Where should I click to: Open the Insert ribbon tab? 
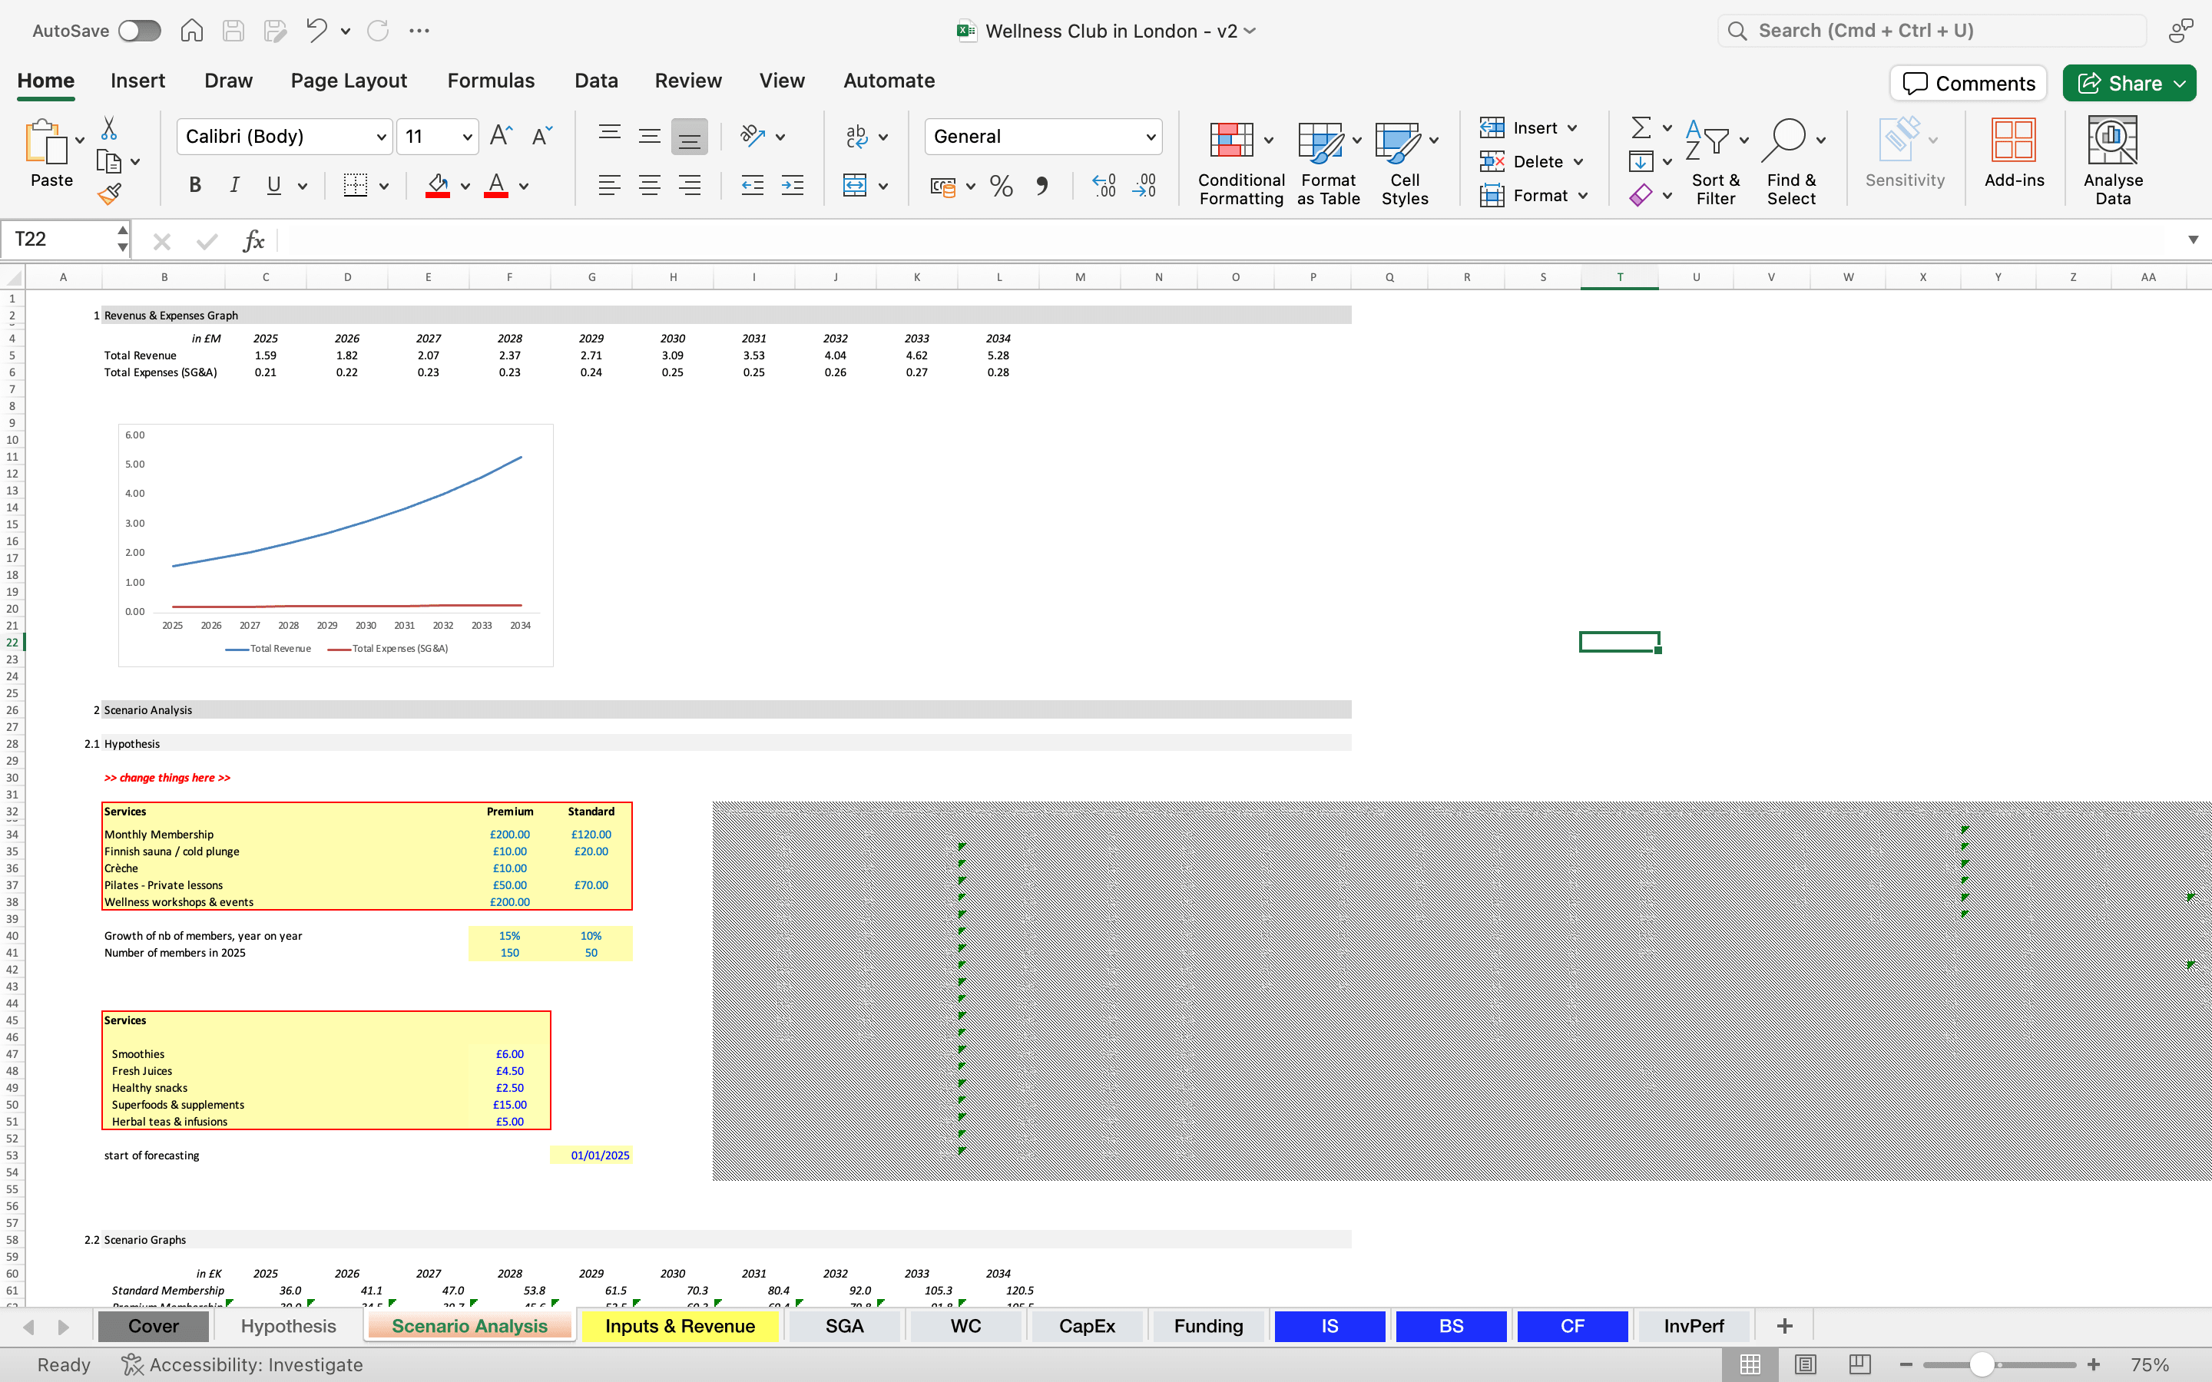(137, 81)
